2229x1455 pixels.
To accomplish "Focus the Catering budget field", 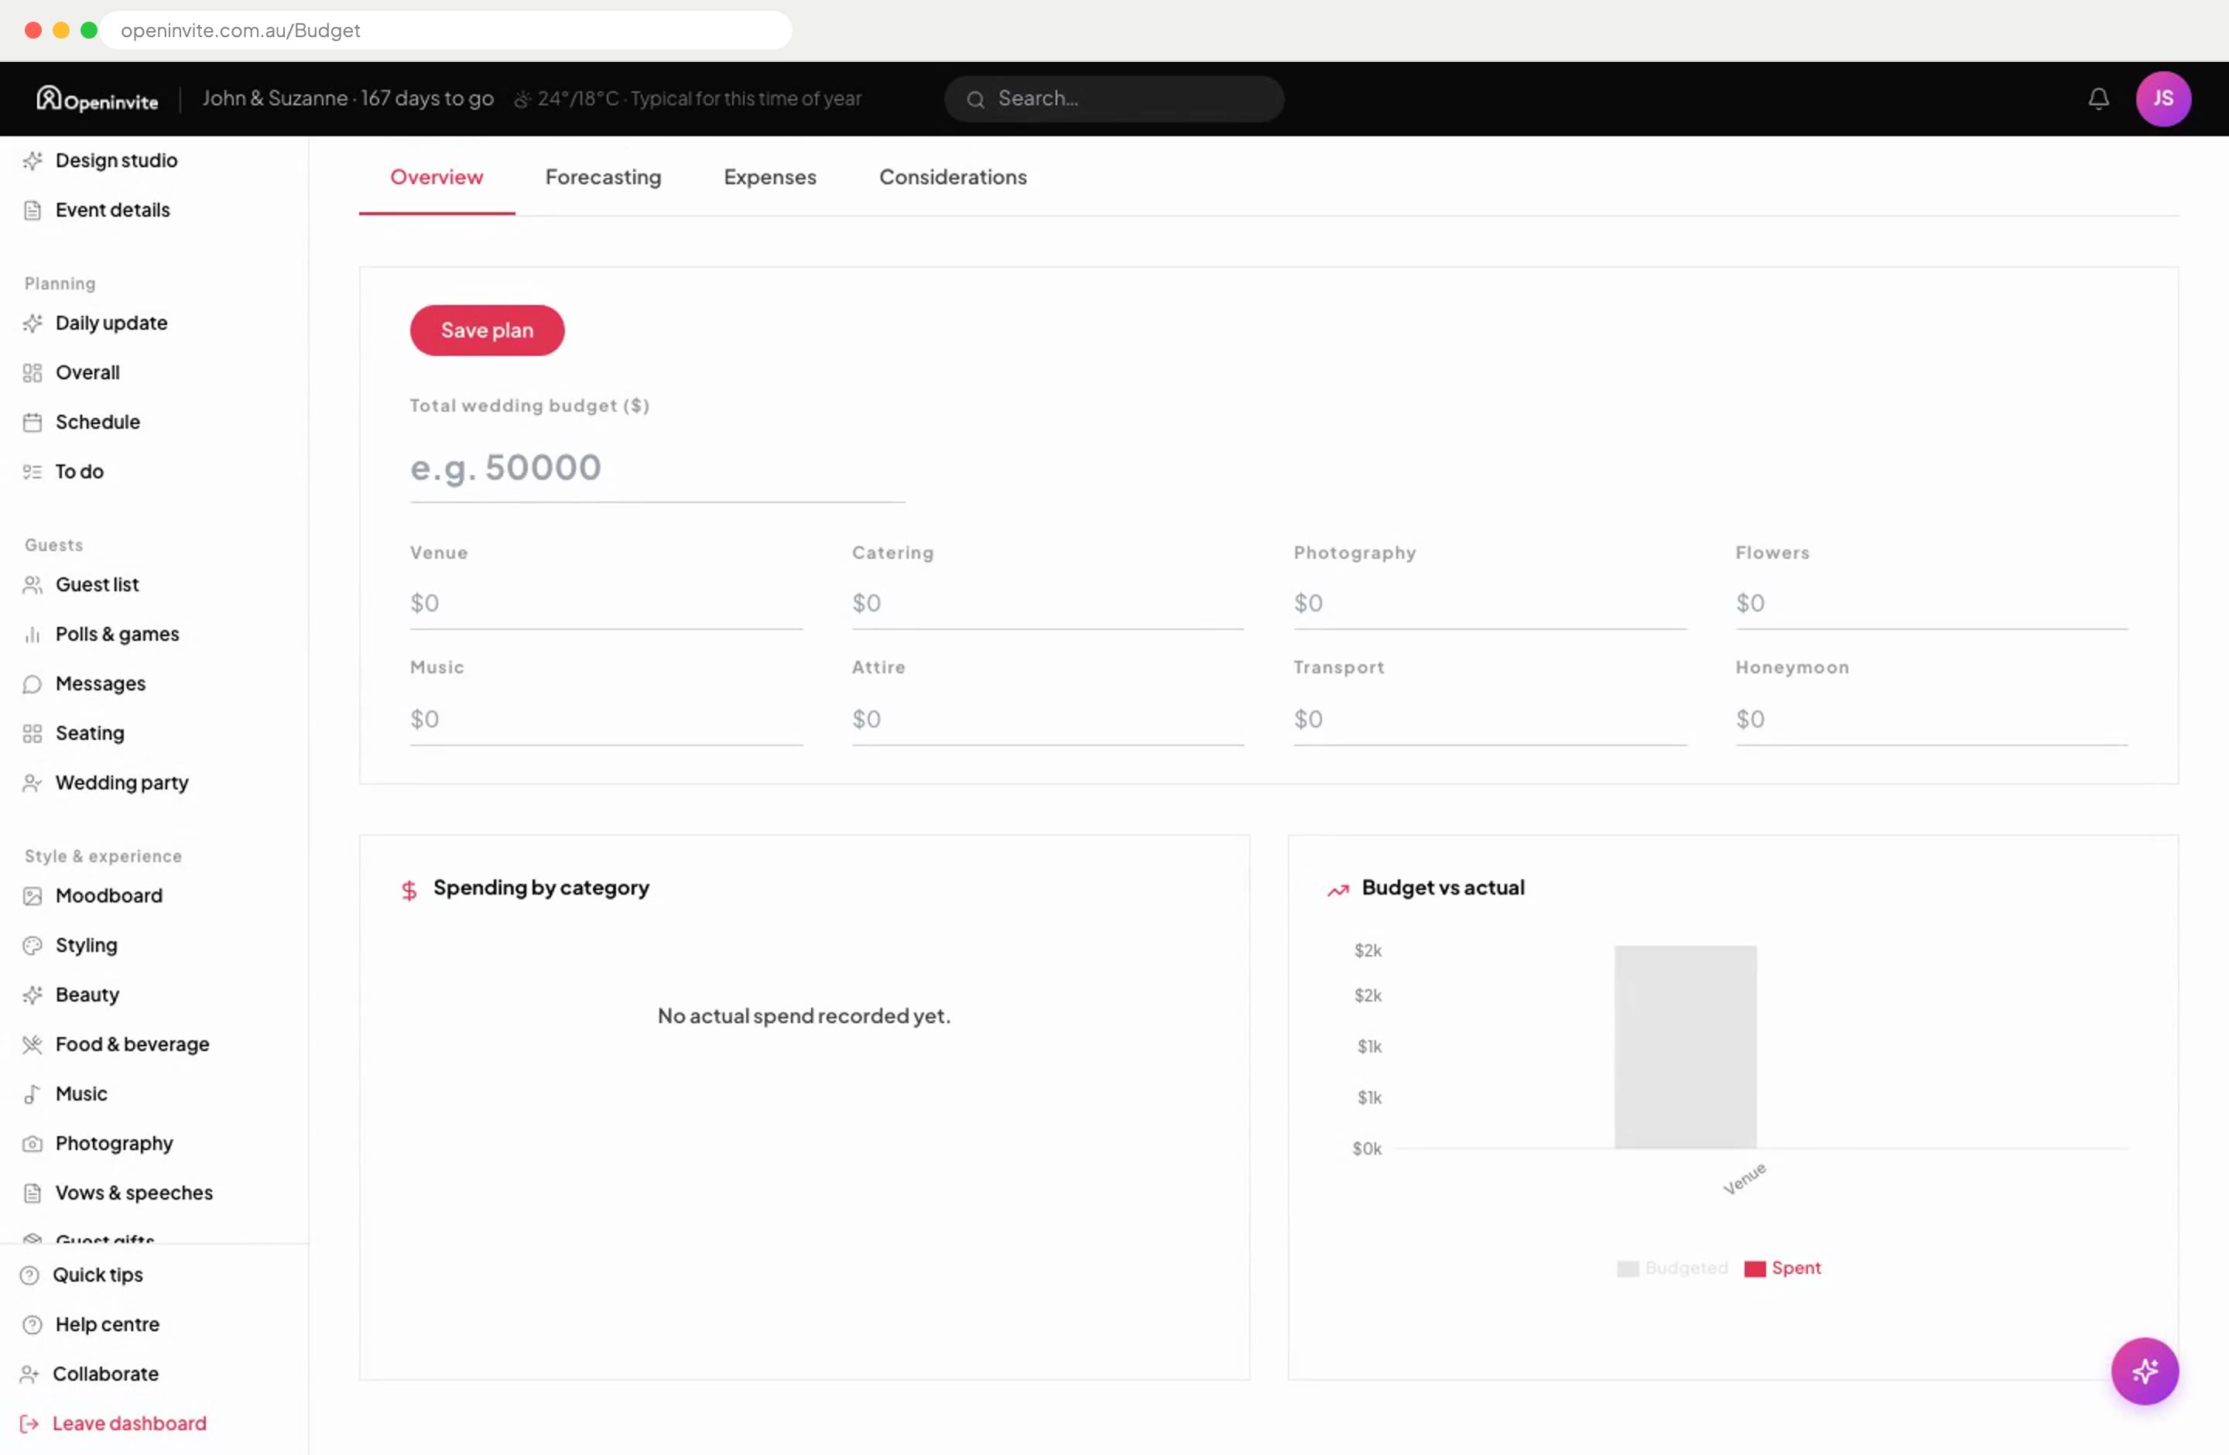I will coord(1048,604).
